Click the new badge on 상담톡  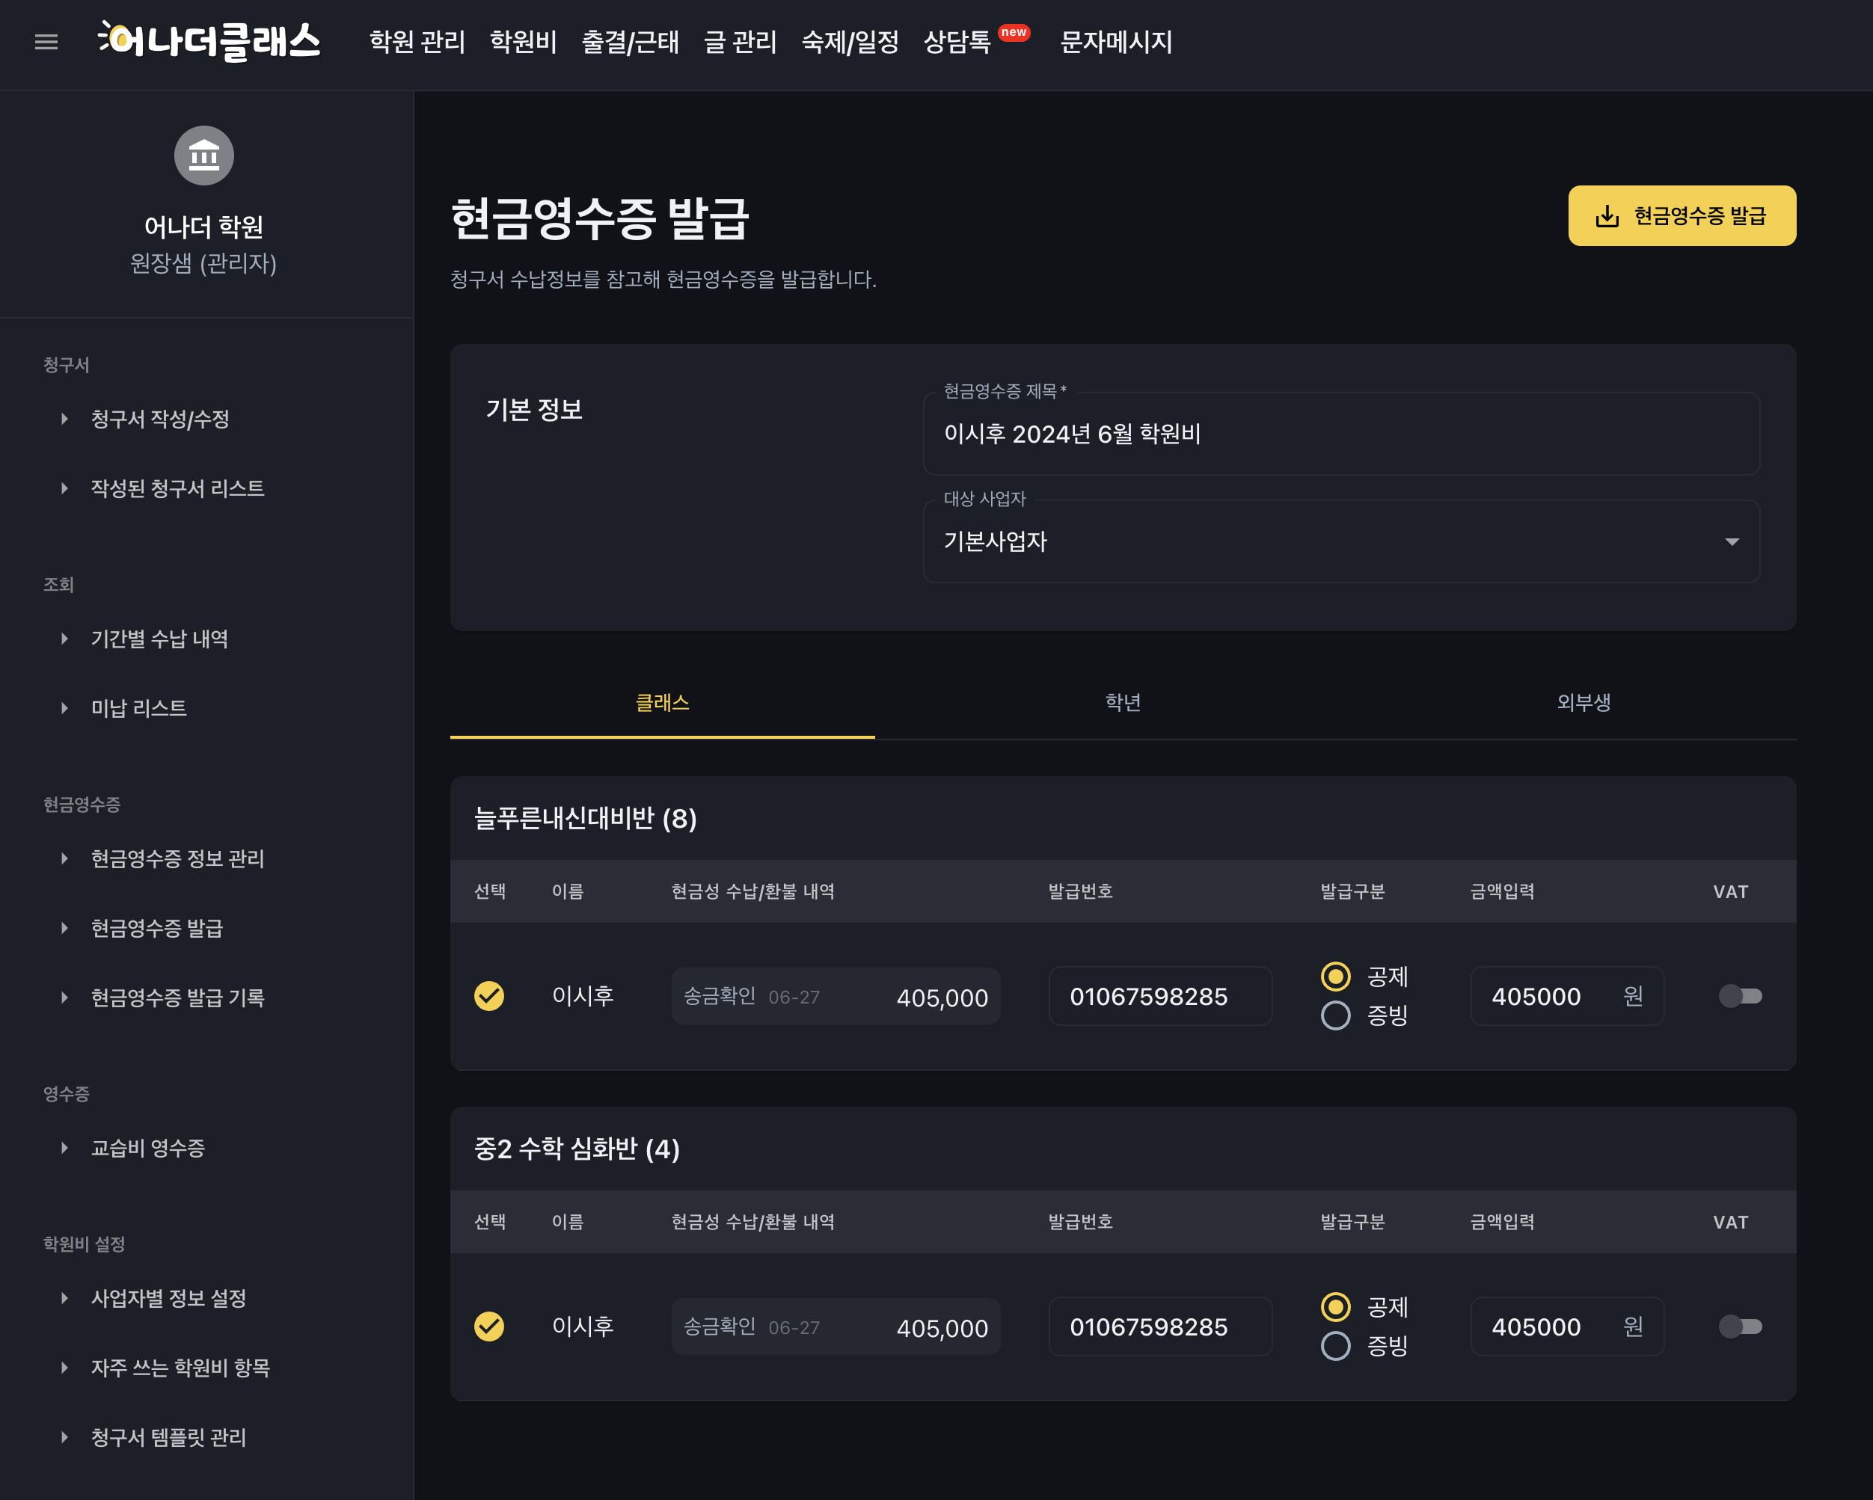1013,32
